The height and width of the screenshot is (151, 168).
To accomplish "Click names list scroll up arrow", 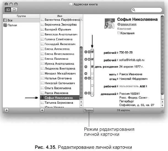I will click(81, 102).
